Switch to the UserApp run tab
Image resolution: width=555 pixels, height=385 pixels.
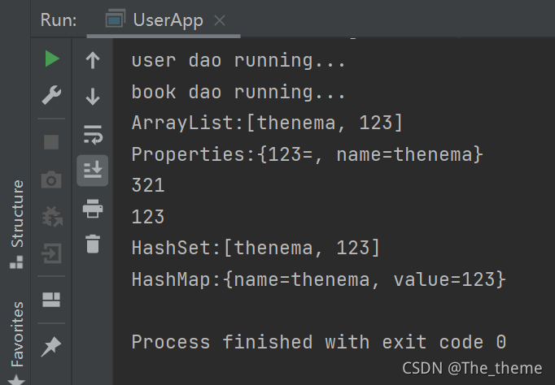tap(155, 19)
